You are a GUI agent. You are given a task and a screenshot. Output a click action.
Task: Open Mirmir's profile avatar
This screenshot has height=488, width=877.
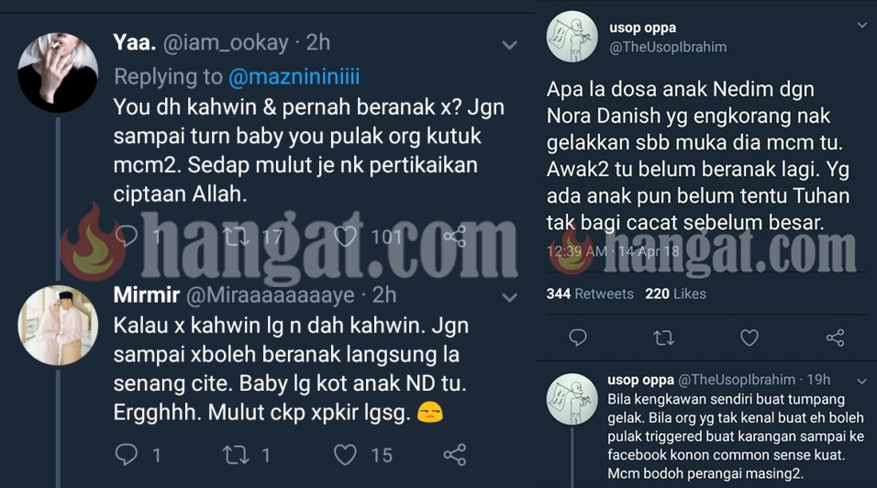[58, 326]
